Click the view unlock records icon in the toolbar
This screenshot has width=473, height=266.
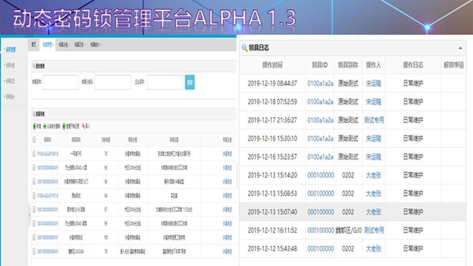[64, 126]
